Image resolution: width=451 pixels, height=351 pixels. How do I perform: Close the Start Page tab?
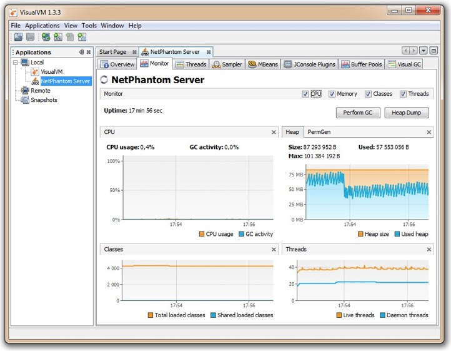[134, 52]
